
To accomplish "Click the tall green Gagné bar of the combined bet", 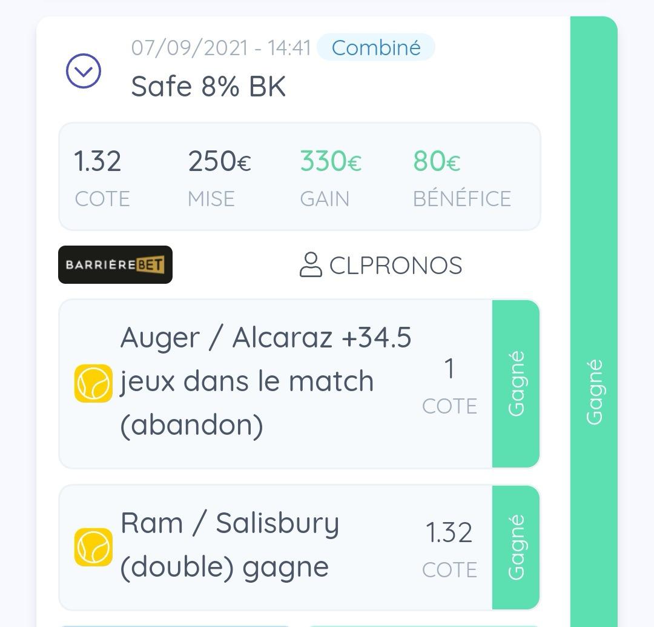I will pyautogui.click(x=593, y=321).
